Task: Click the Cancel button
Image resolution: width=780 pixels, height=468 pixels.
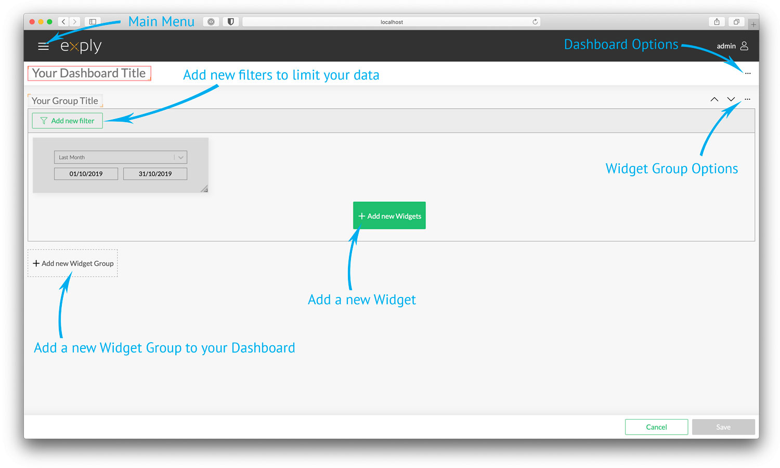Action: 656,427
